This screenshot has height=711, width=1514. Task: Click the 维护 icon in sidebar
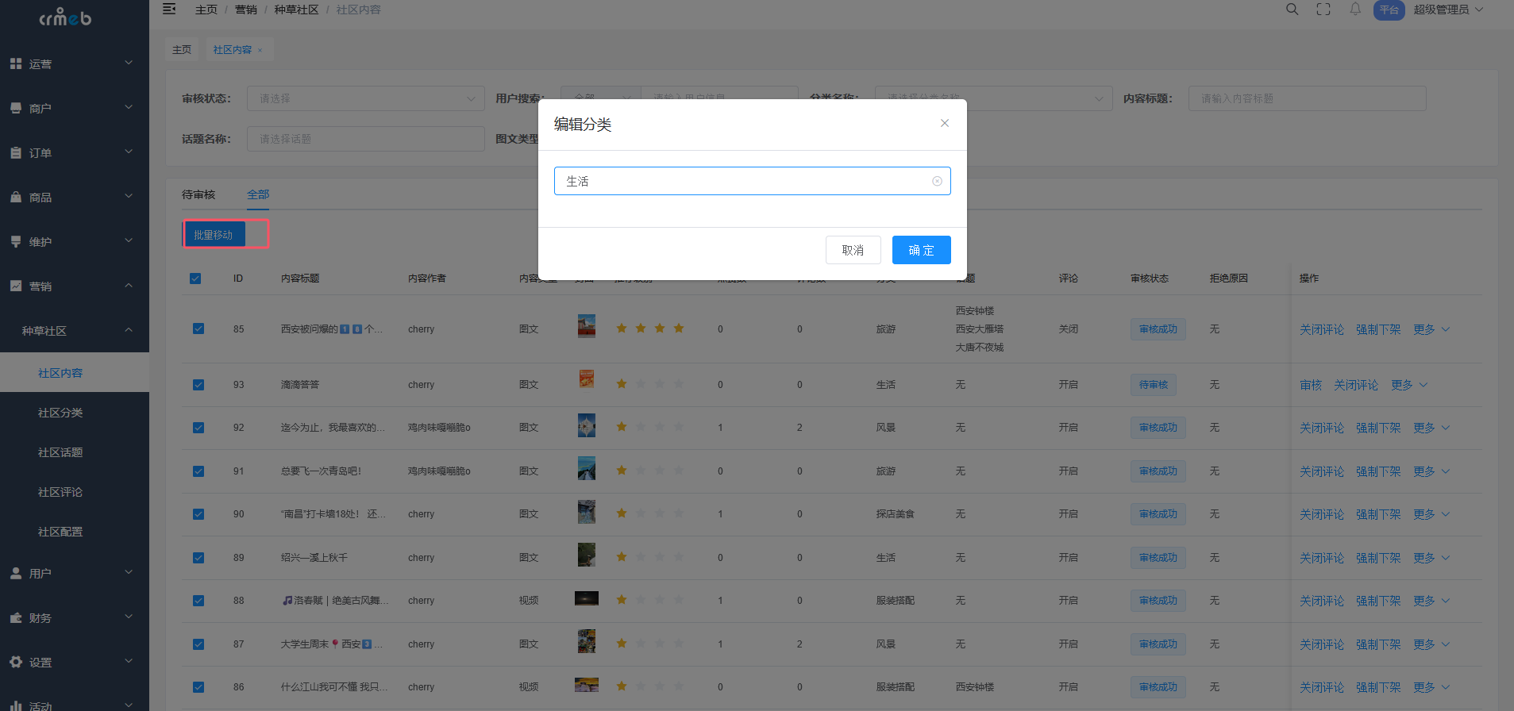(16, 241)
